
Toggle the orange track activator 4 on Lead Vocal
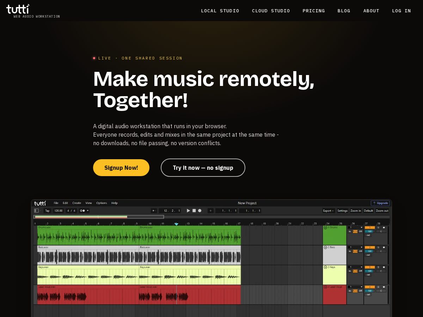[370, 287]
